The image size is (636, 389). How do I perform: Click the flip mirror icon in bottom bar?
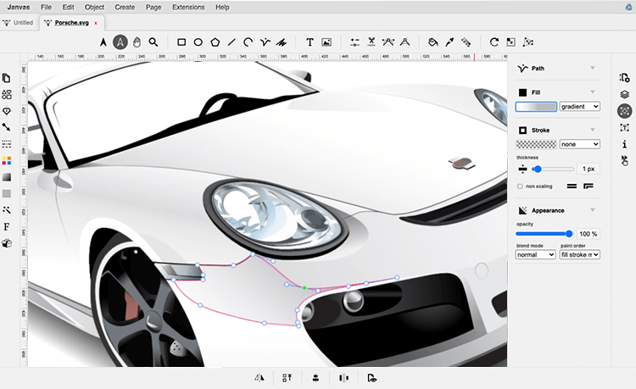[259, 378]
